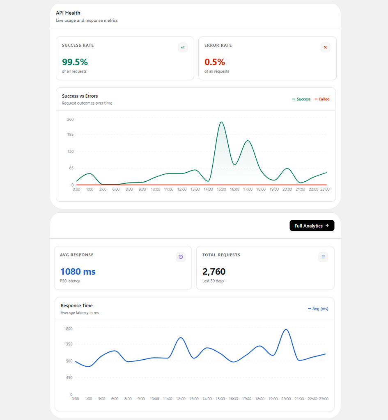Toggle the Failed legend entry
The height and width of the screenshot is (420, 388).
(x=322, y=99)
